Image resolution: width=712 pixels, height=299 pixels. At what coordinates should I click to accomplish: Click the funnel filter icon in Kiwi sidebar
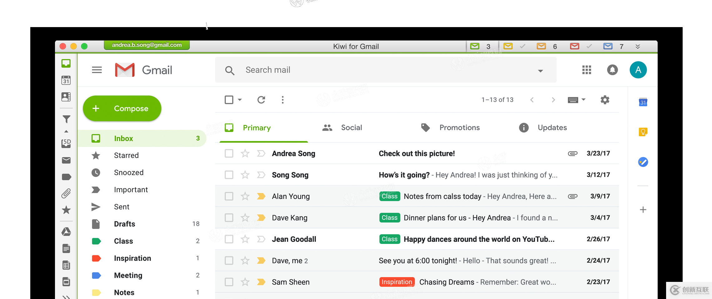pyautogui.click(x=66, y=119)
